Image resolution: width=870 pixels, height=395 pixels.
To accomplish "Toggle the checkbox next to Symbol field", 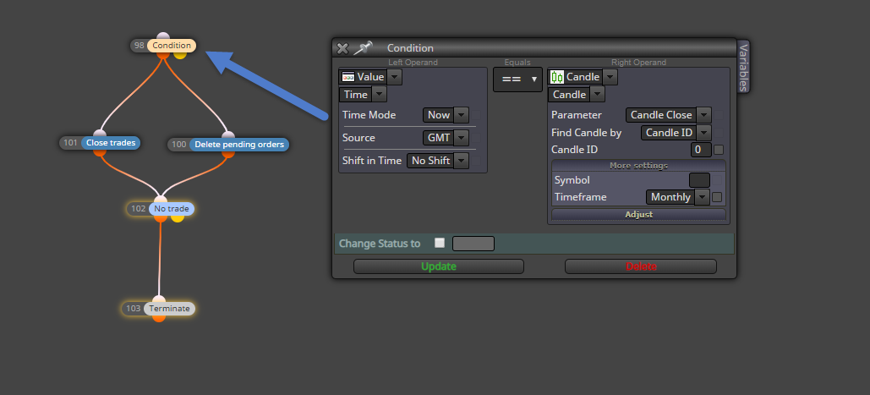I will click(x=718, y=180).
